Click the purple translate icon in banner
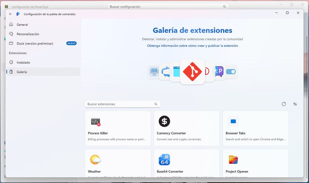 pyautogui.click(x=219, y=72)
